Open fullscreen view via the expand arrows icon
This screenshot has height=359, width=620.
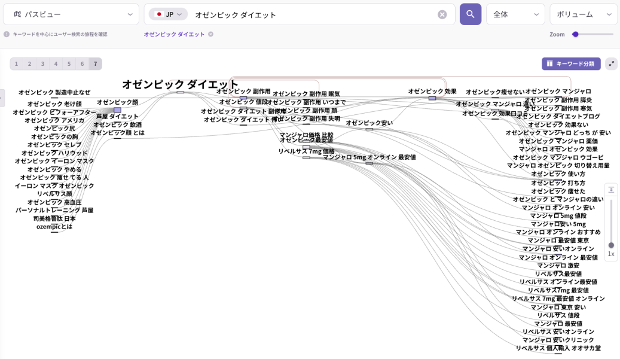(611, 63)
